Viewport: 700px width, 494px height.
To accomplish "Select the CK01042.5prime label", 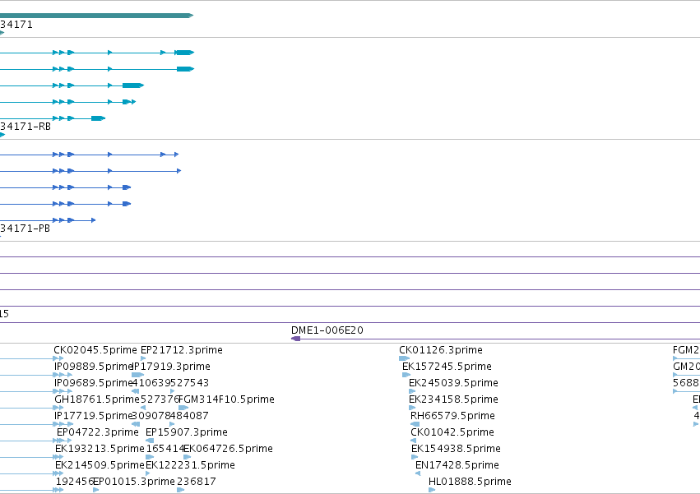I will [x=452, y=432].
